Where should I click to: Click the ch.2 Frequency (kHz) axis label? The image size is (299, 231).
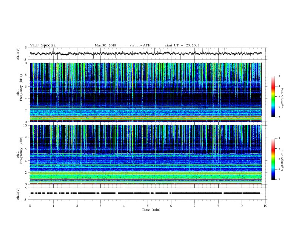pyautogui.click(x=20, y=150)
